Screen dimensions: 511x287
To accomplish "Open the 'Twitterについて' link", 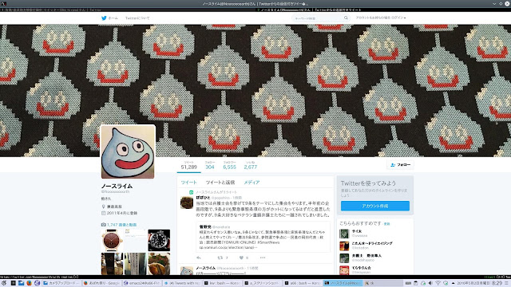I will click(x=137, y=18).
